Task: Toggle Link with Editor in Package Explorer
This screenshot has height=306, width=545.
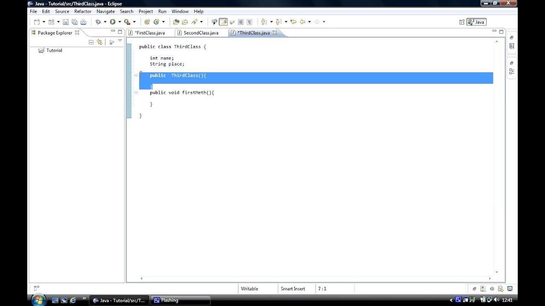Action: click(x=100, y=42)
